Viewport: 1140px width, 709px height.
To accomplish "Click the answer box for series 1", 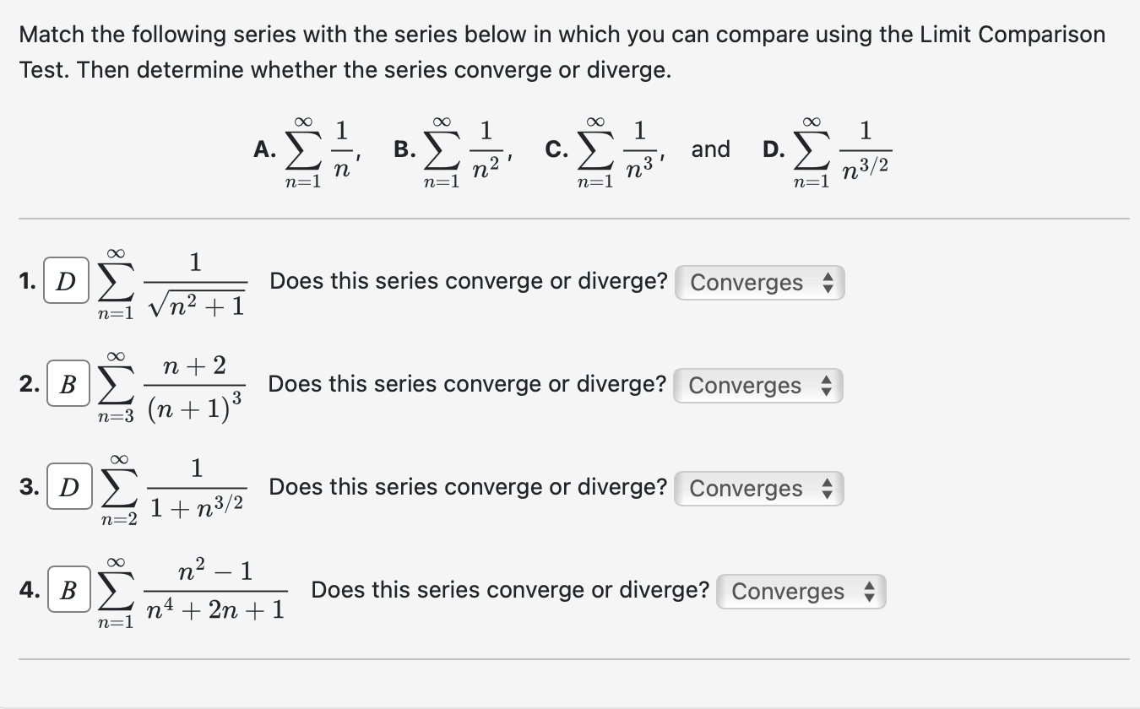I will point(68,282).
